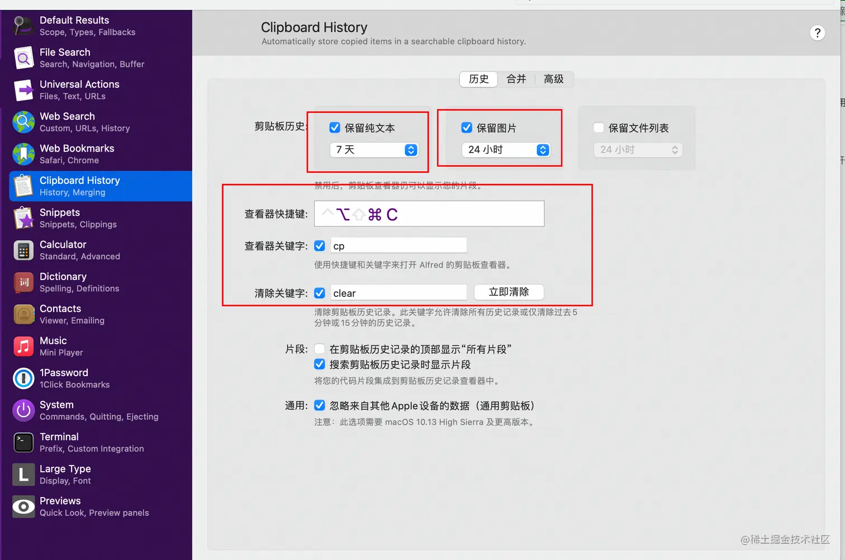Select Terminal sidebar label
Viewport: 845px width, 560px height.
59,436
